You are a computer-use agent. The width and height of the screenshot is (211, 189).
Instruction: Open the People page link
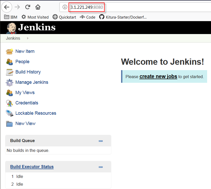pos(22,62)
